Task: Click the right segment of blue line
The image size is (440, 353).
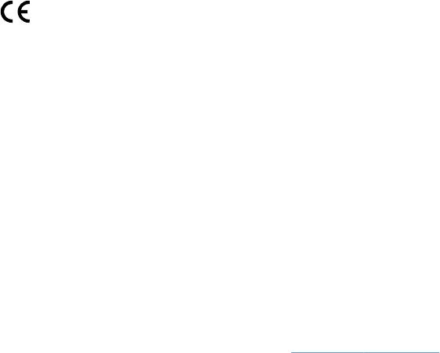Action: pos(402,352)
